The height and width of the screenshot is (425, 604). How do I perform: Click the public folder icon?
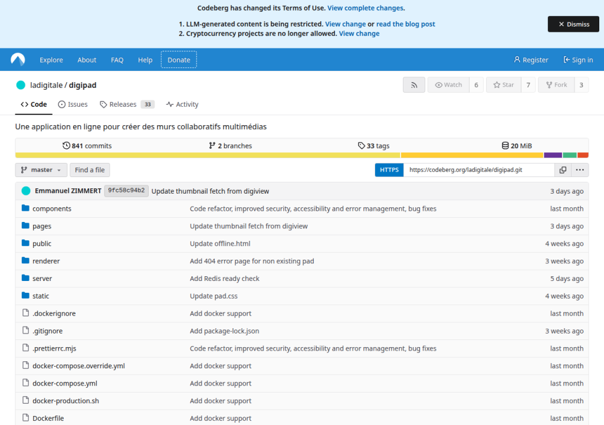pyautogui.click(x=26, y=243)
